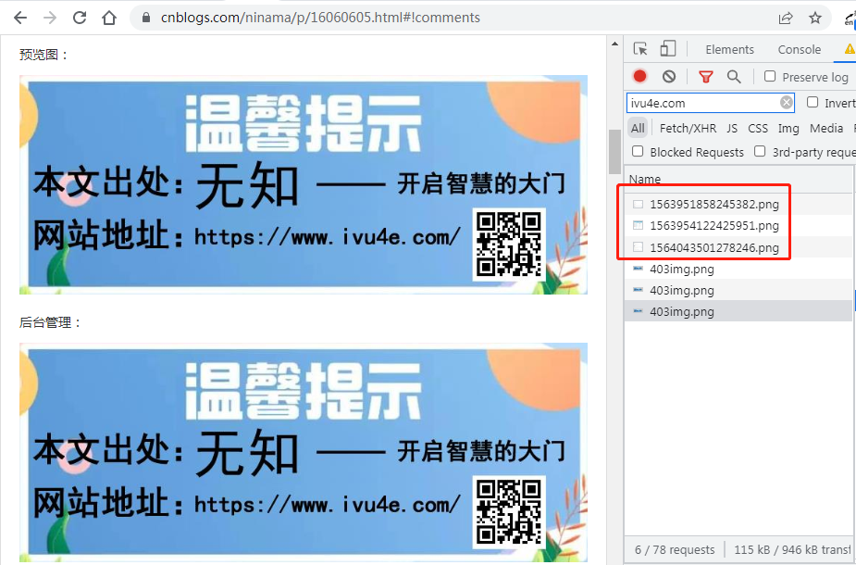Select the 1563951858245382.png request
The width and height of the screenshot is (856, 565).
pos(713,204)
